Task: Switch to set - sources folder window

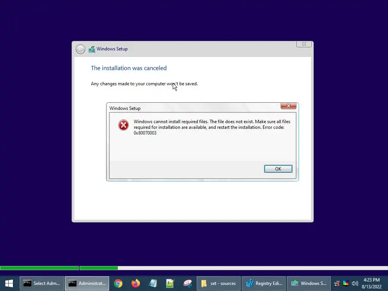Action: [x=219, y=283]
